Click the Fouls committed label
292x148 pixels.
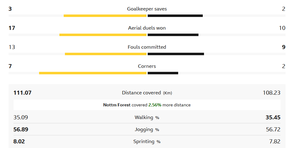(x=147, y=47)
